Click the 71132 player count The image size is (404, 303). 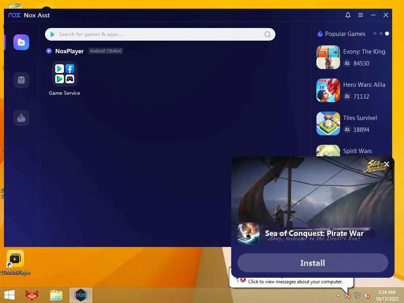tap(361, 97)
